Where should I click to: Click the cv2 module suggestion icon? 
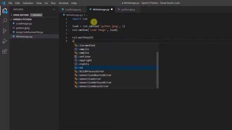pos(76,68)
